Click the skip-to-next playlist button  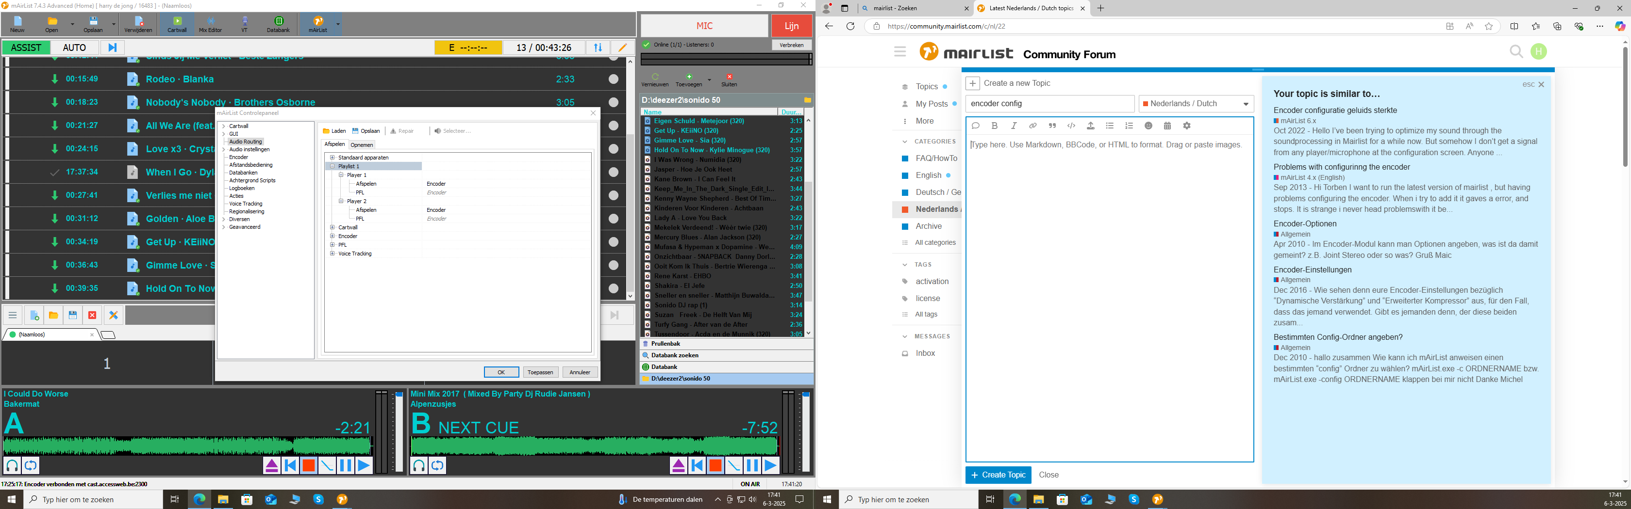click(112, 48)
